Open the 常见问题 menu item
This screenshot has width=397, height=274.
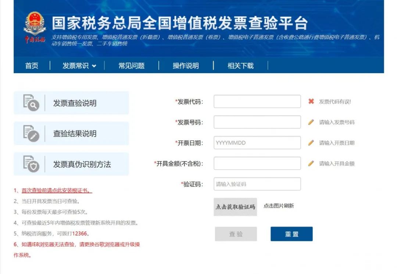pos(131,66)
